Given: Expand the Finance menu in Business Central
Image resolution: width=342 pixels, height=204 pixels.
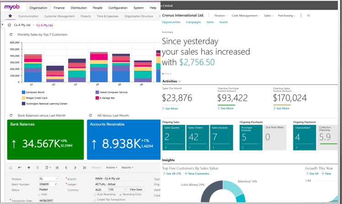Looking at the screenshot, I should pos(221,16).
